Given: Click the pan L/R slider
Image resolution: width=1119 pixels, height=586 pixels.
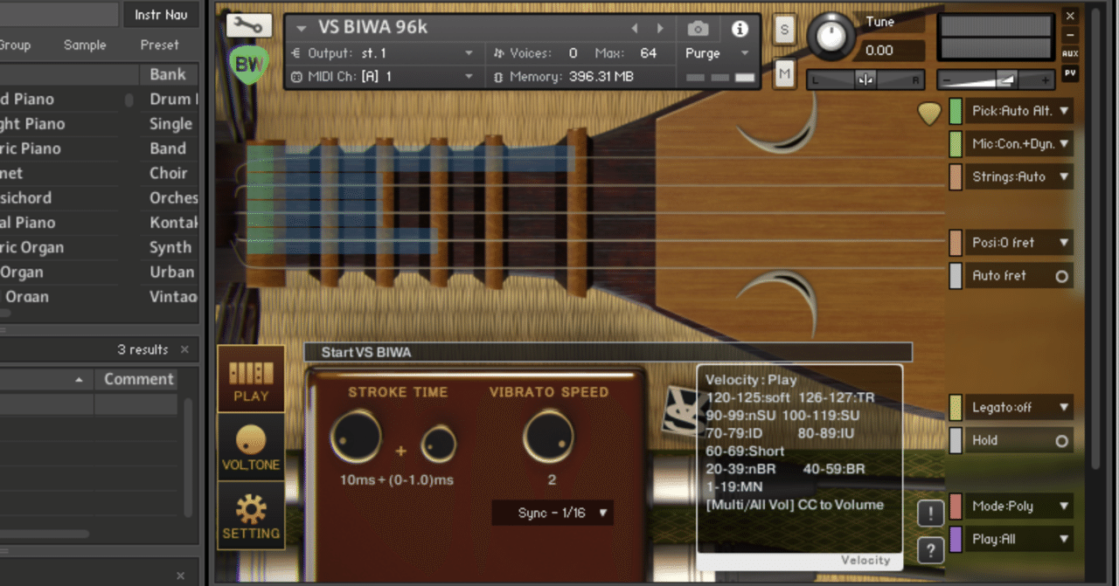Looking at the screenshot, I should coord(865,79).
